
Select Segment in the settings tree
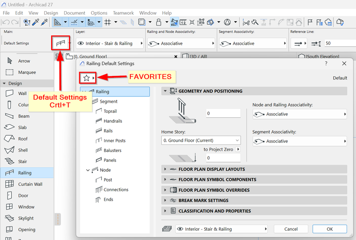(x=108, y=101)
